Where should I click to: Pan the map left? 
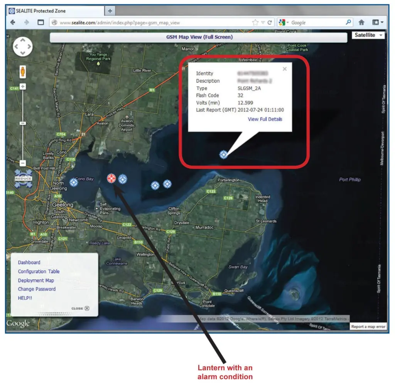click(16, 47)
